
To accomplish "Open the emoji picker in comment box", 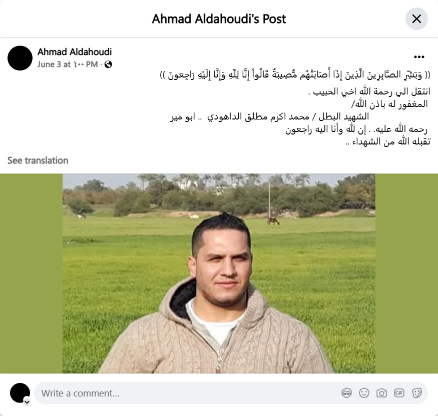I will point(364,393).
